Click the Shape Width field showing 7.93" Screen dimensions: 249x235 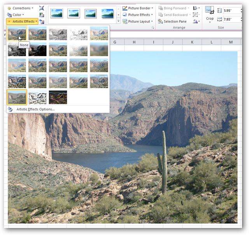click(232, 19)
